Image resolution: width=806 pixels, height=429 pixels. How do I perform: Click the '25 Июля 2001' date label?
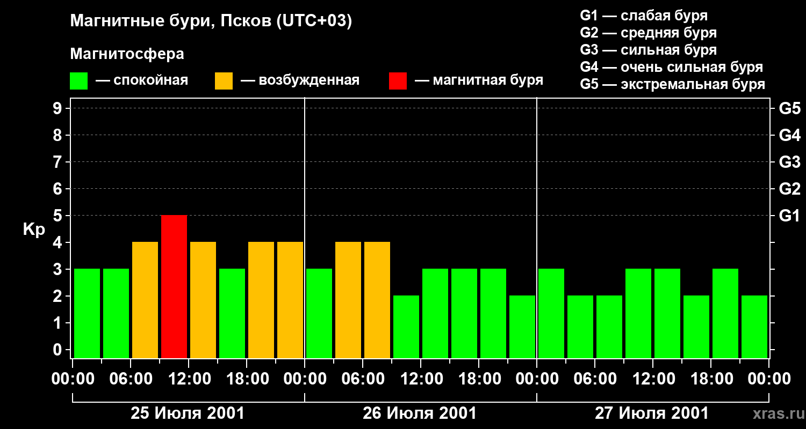click(x=188, y=413)
